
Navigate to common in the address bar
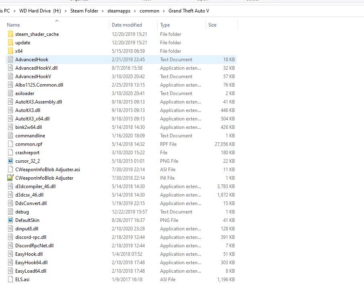[x=149, y=11]
